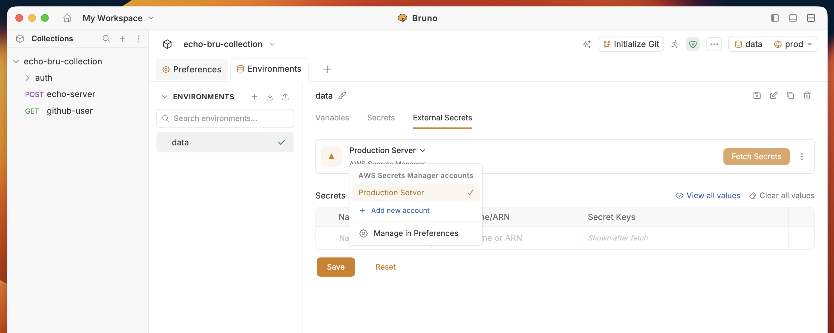Click the AI sparkles icon
This screenshot has height=333, width=834.
587,44
